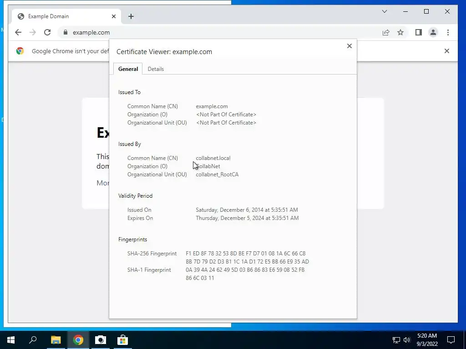Click the Issued On date value

click(247, 210)
